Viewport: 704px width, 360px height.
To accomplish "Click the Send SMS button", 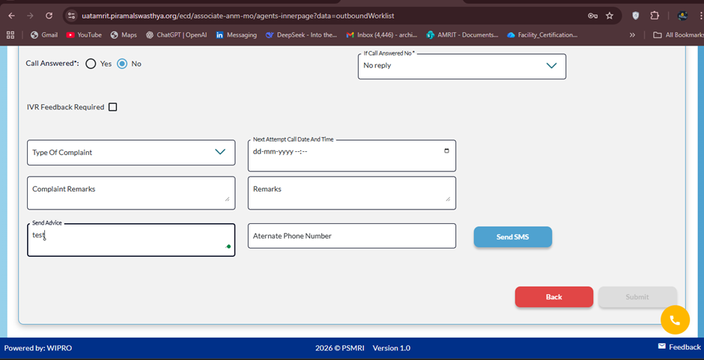I will (512, 237).
